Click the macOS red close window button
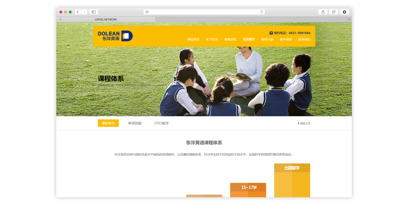403x205 pixels. (x=61, y=12)
